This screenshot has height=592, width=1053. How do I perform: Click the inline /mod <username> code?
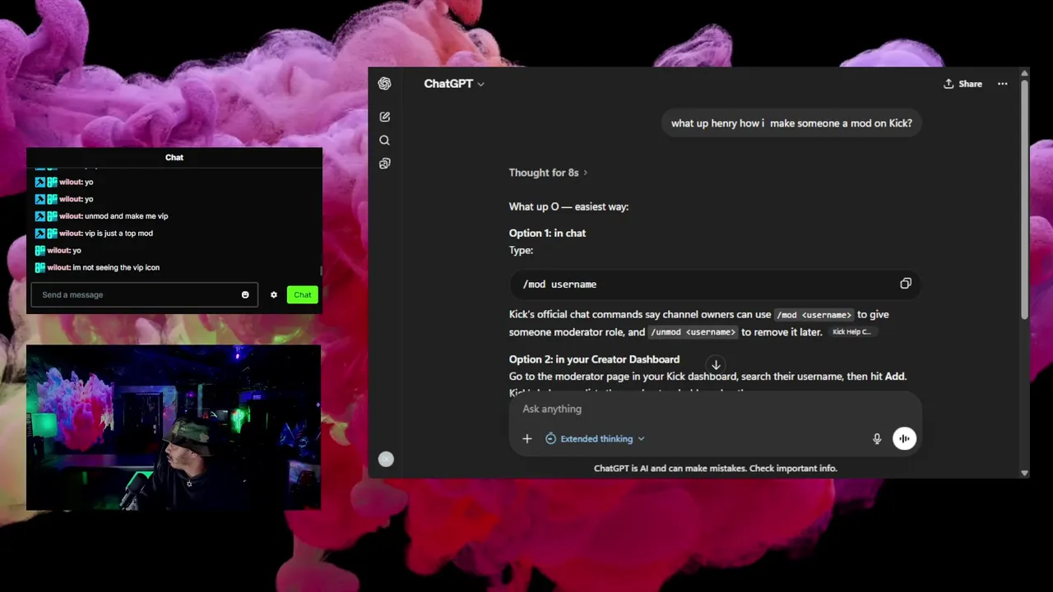pyautogui.click(x=814, y=315)
